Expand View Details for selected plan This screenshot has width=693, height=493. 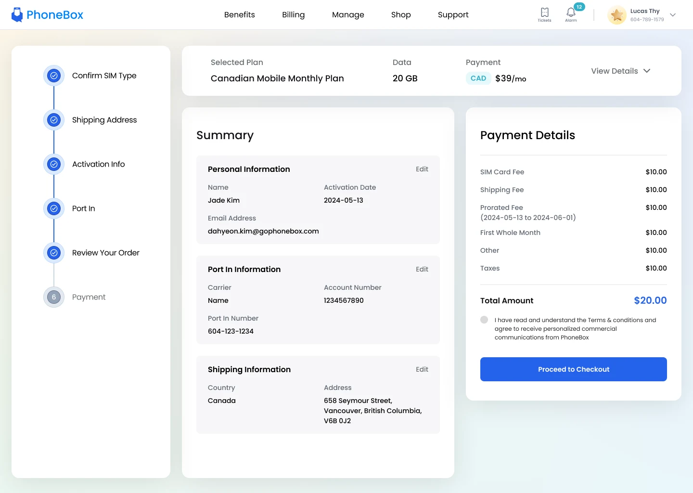(621, 71)
